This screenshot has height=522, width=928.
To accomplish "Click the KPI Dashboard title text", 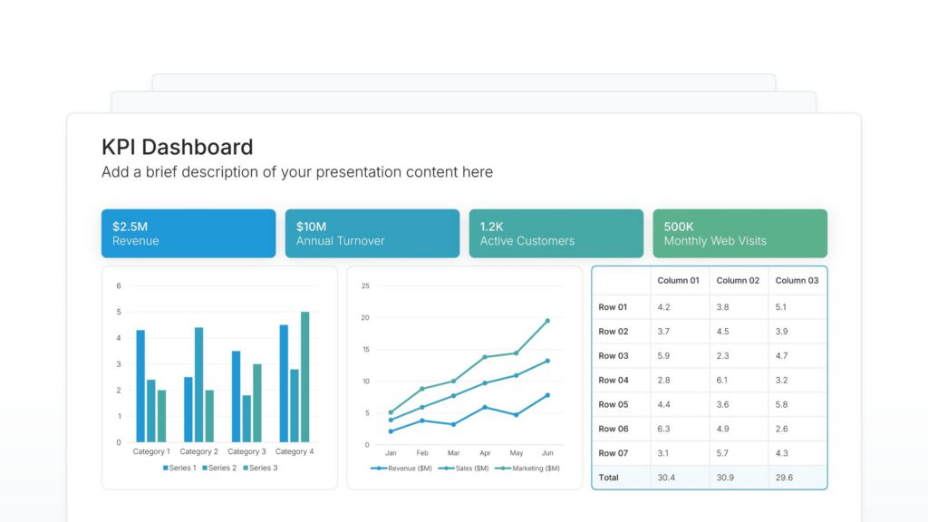I will [177, 147].
